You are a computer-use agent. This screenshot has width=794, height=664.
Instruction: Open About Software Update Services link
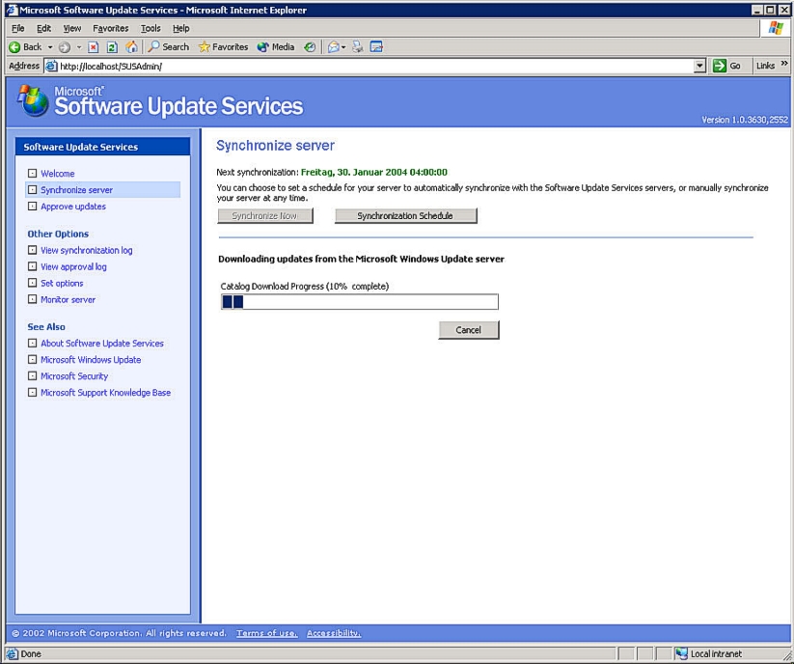point(102,343)
